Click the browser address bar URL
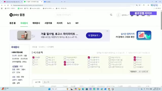The height and width of the screenshot is (91, 162). (x=28, y=5)
